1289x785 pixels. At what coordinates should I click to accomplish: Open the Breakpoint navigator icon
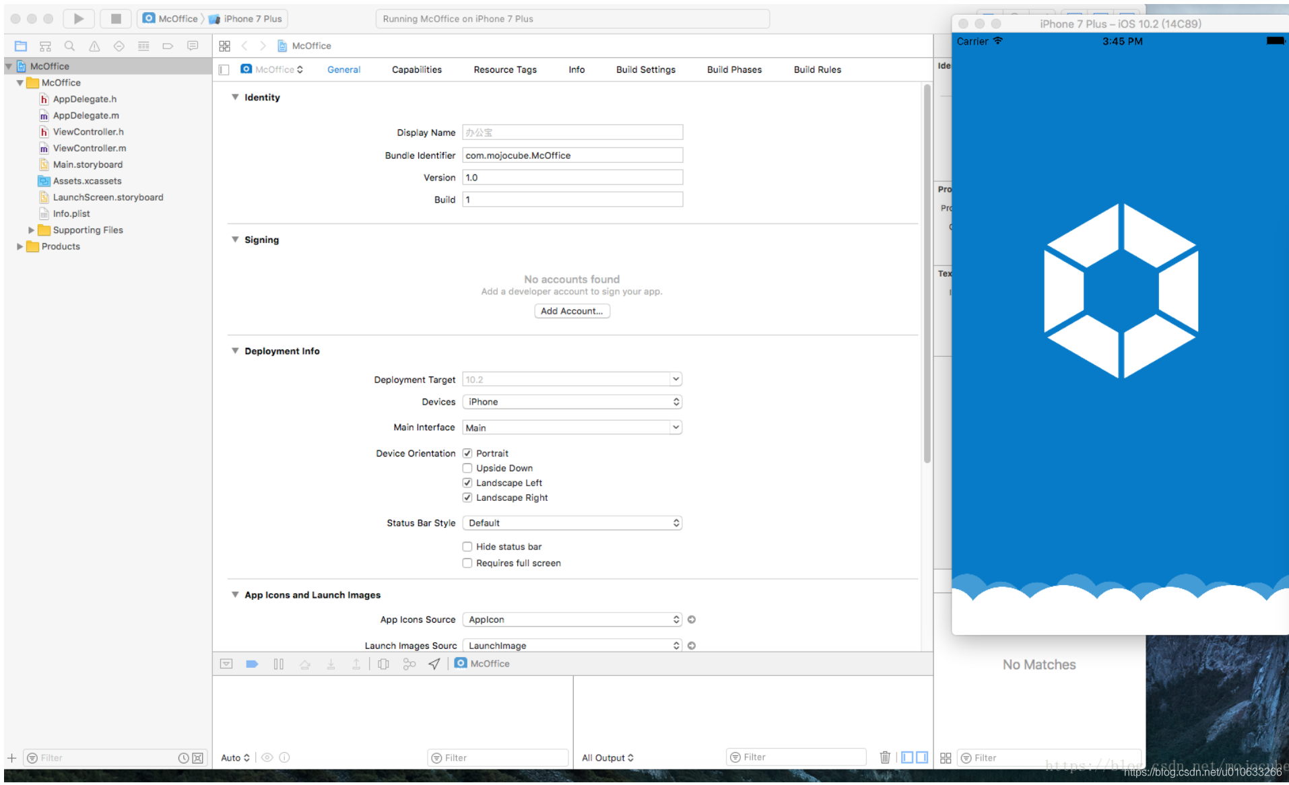coord(168,46)
